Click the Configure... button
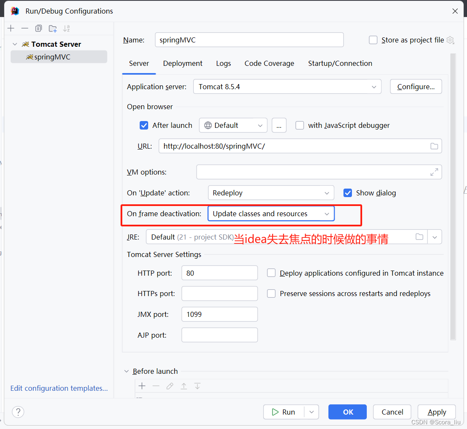The width and height of the screenshot is (467, 429). point(416,87)
